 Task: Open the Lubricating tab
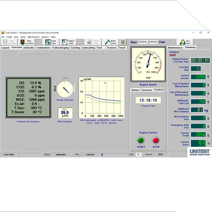click(x=88, y=47)
